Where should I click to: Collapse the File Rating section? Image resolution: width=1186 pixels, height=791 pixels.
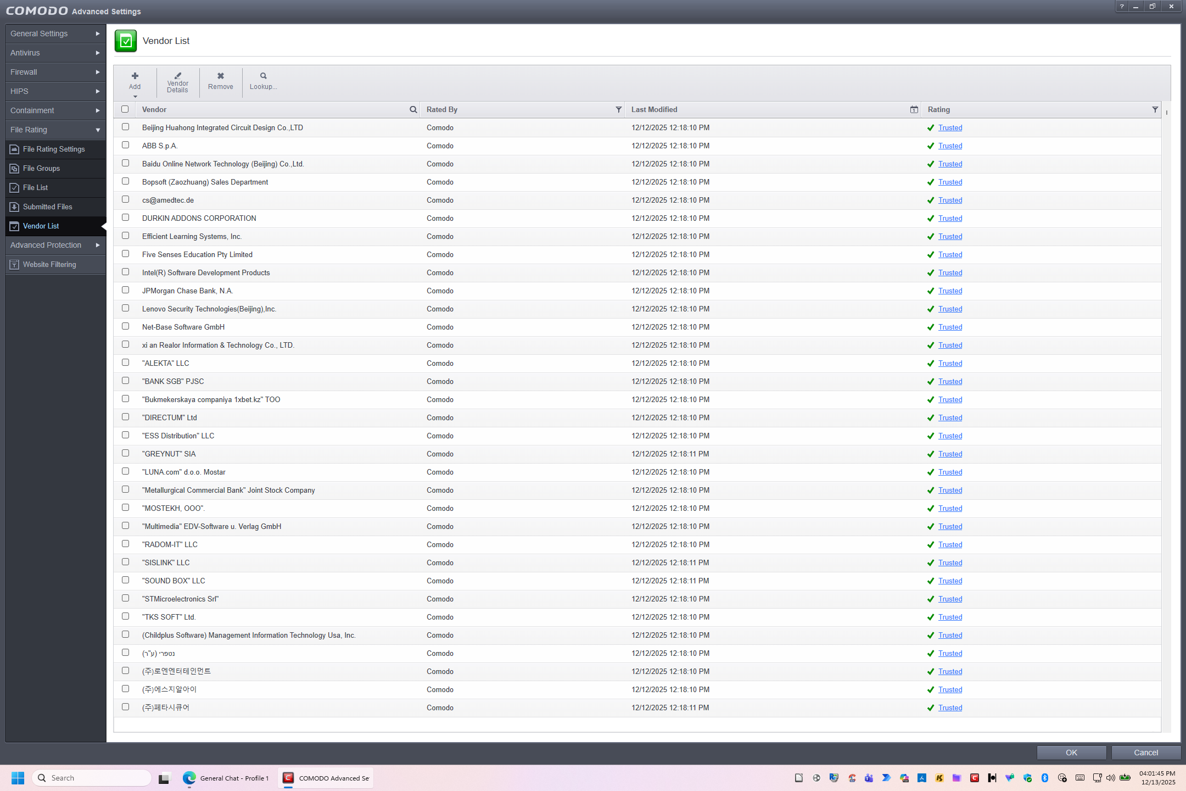(x=55, y=130)
